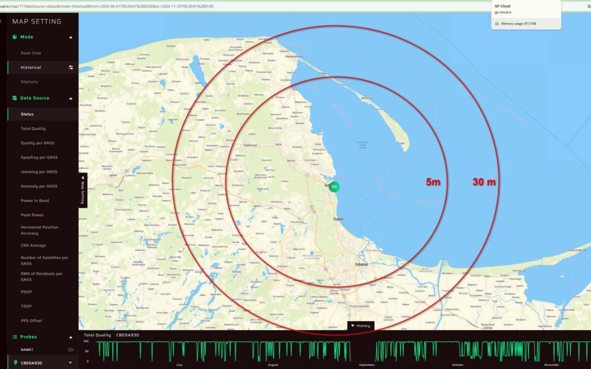Open the Historical filter sliders icon
Image resolution: width=591 pixels, height=369 pixels.
coord(71,67)
